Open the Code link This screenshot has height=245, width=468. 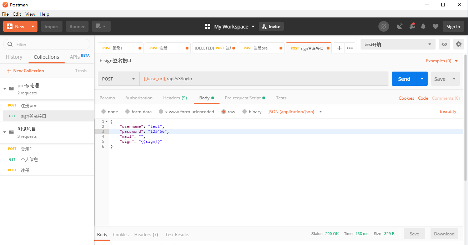pos(423,98)
